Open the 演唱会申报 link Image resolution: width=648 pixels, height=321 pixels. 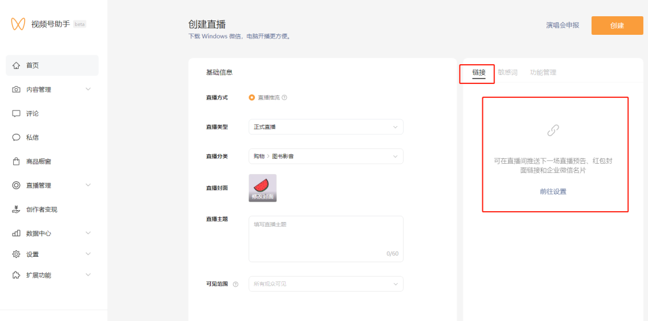562,25
